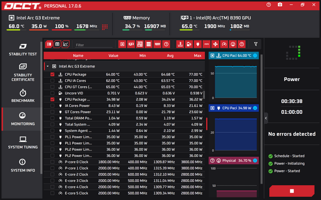The height and width of the screenshot is (200, 321).
Task: Switch to table-only view
Action: 57,44
